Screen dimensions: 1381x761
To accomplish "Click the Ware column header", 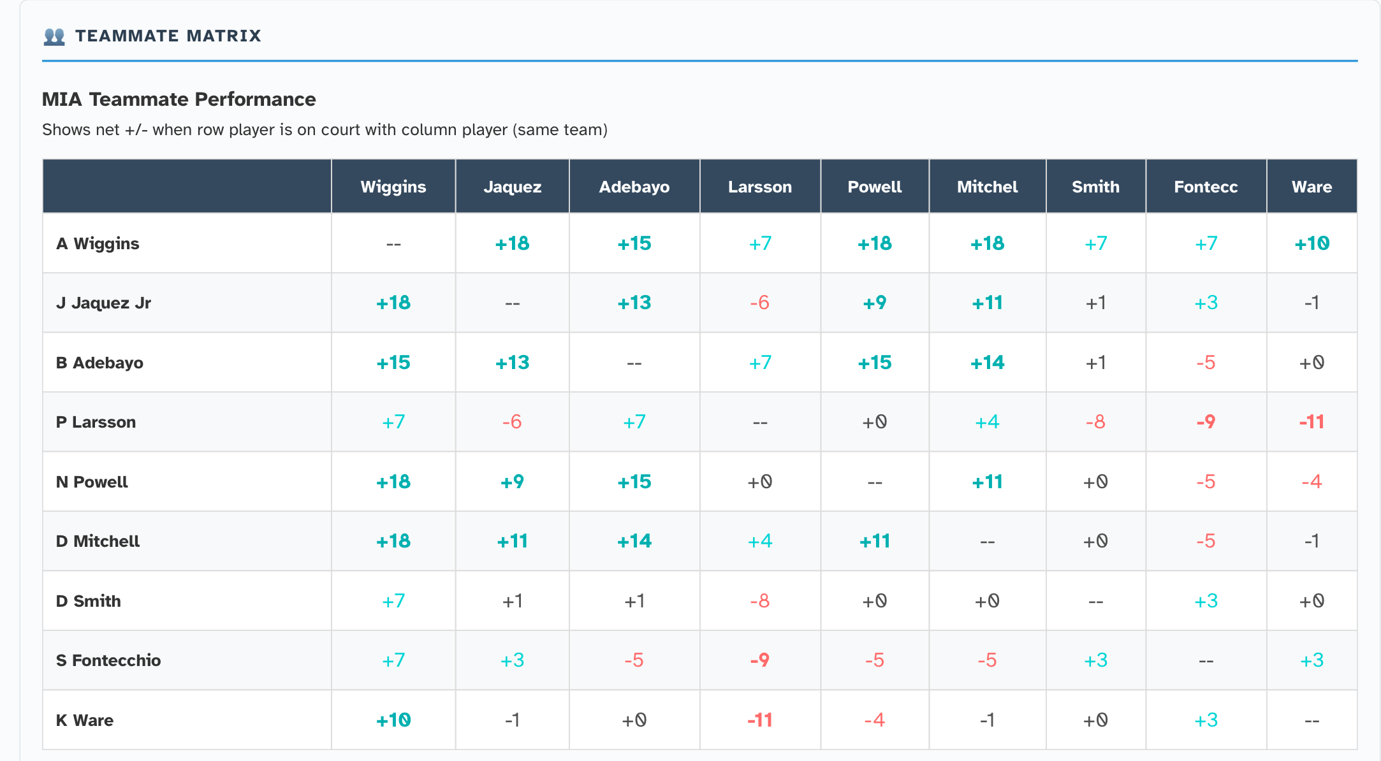I will 1312,187.
